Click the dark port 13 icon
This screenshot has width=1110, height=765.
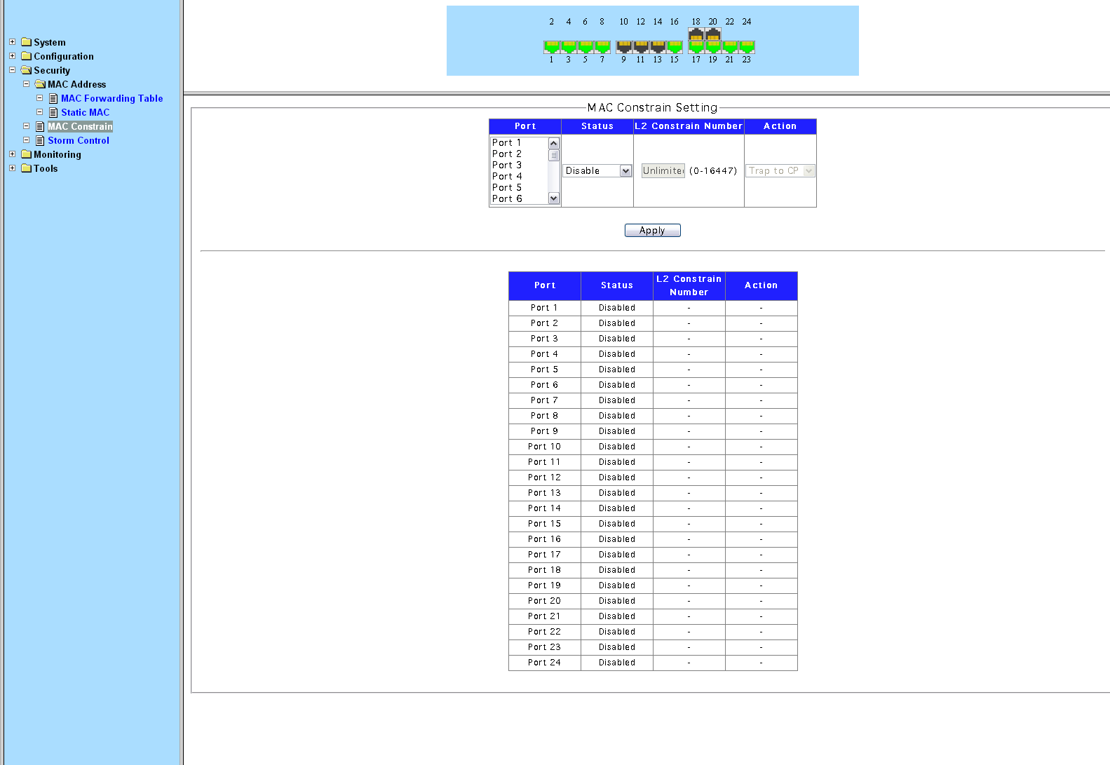pyautogui.click(x=658, y=47)
